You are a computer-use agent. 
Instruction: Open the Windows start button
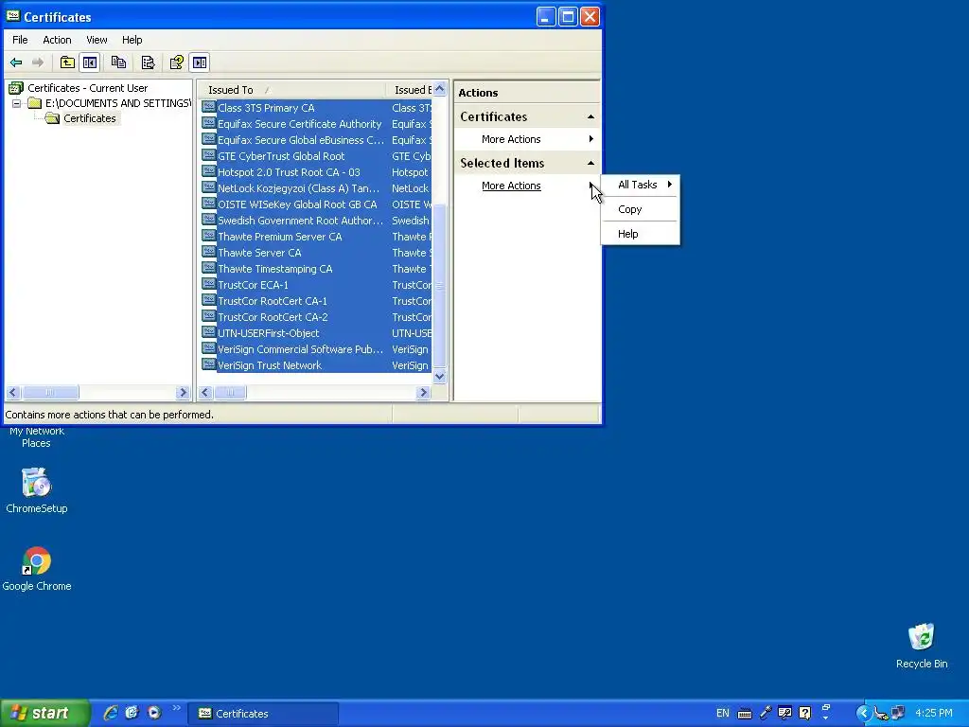tap(45, 713)
